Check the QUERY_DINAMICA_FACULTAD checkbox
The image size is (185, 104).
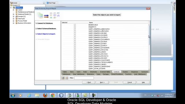[75, 50]
